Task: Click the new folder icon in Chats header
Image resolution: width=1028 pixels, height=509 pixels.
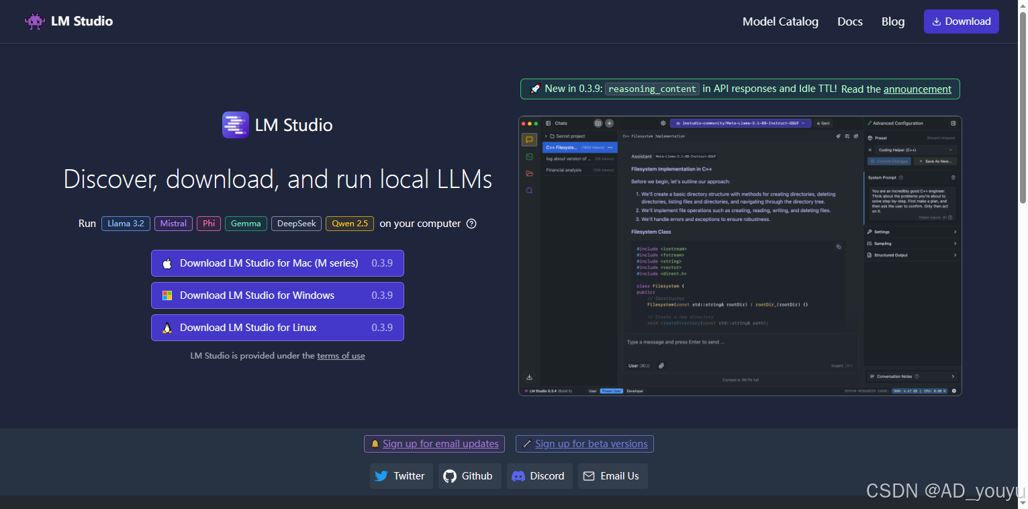Action: point(598,123)
